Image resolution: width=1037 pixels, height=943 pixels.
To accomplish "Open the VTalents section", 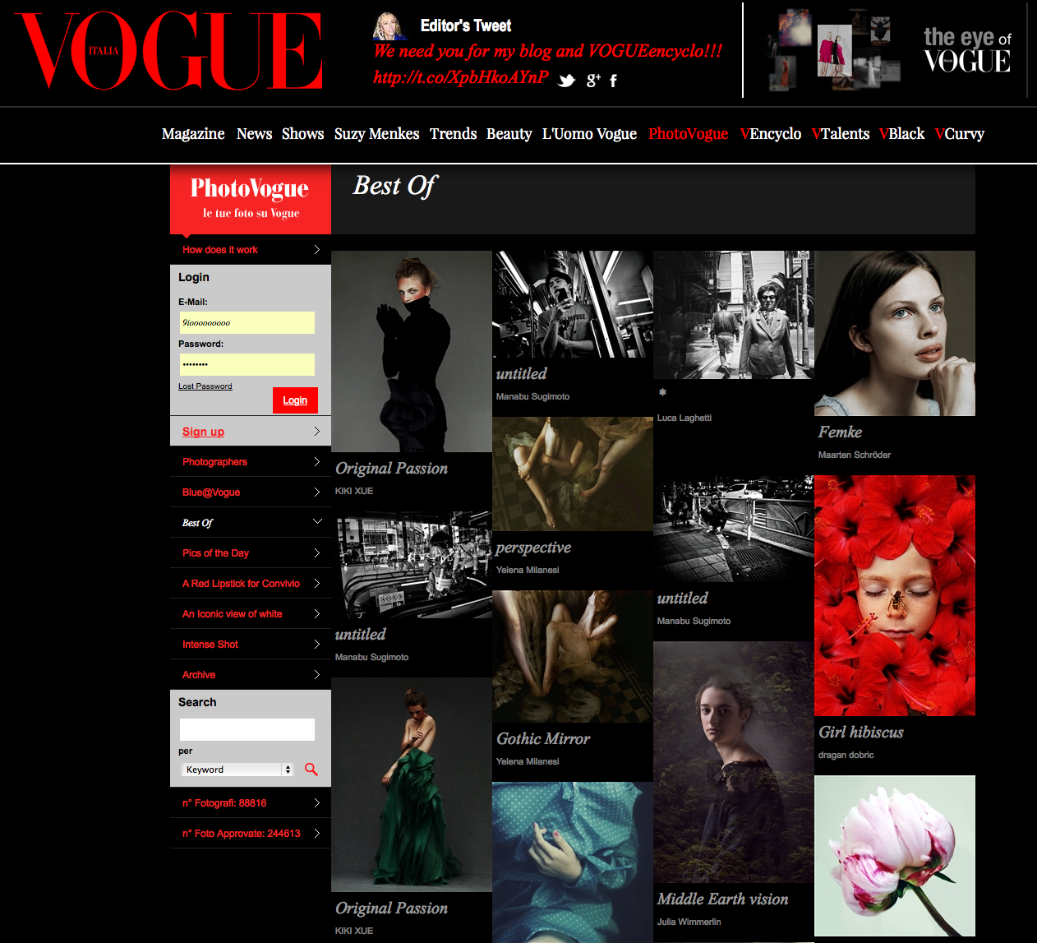I will tap(840, 134).
